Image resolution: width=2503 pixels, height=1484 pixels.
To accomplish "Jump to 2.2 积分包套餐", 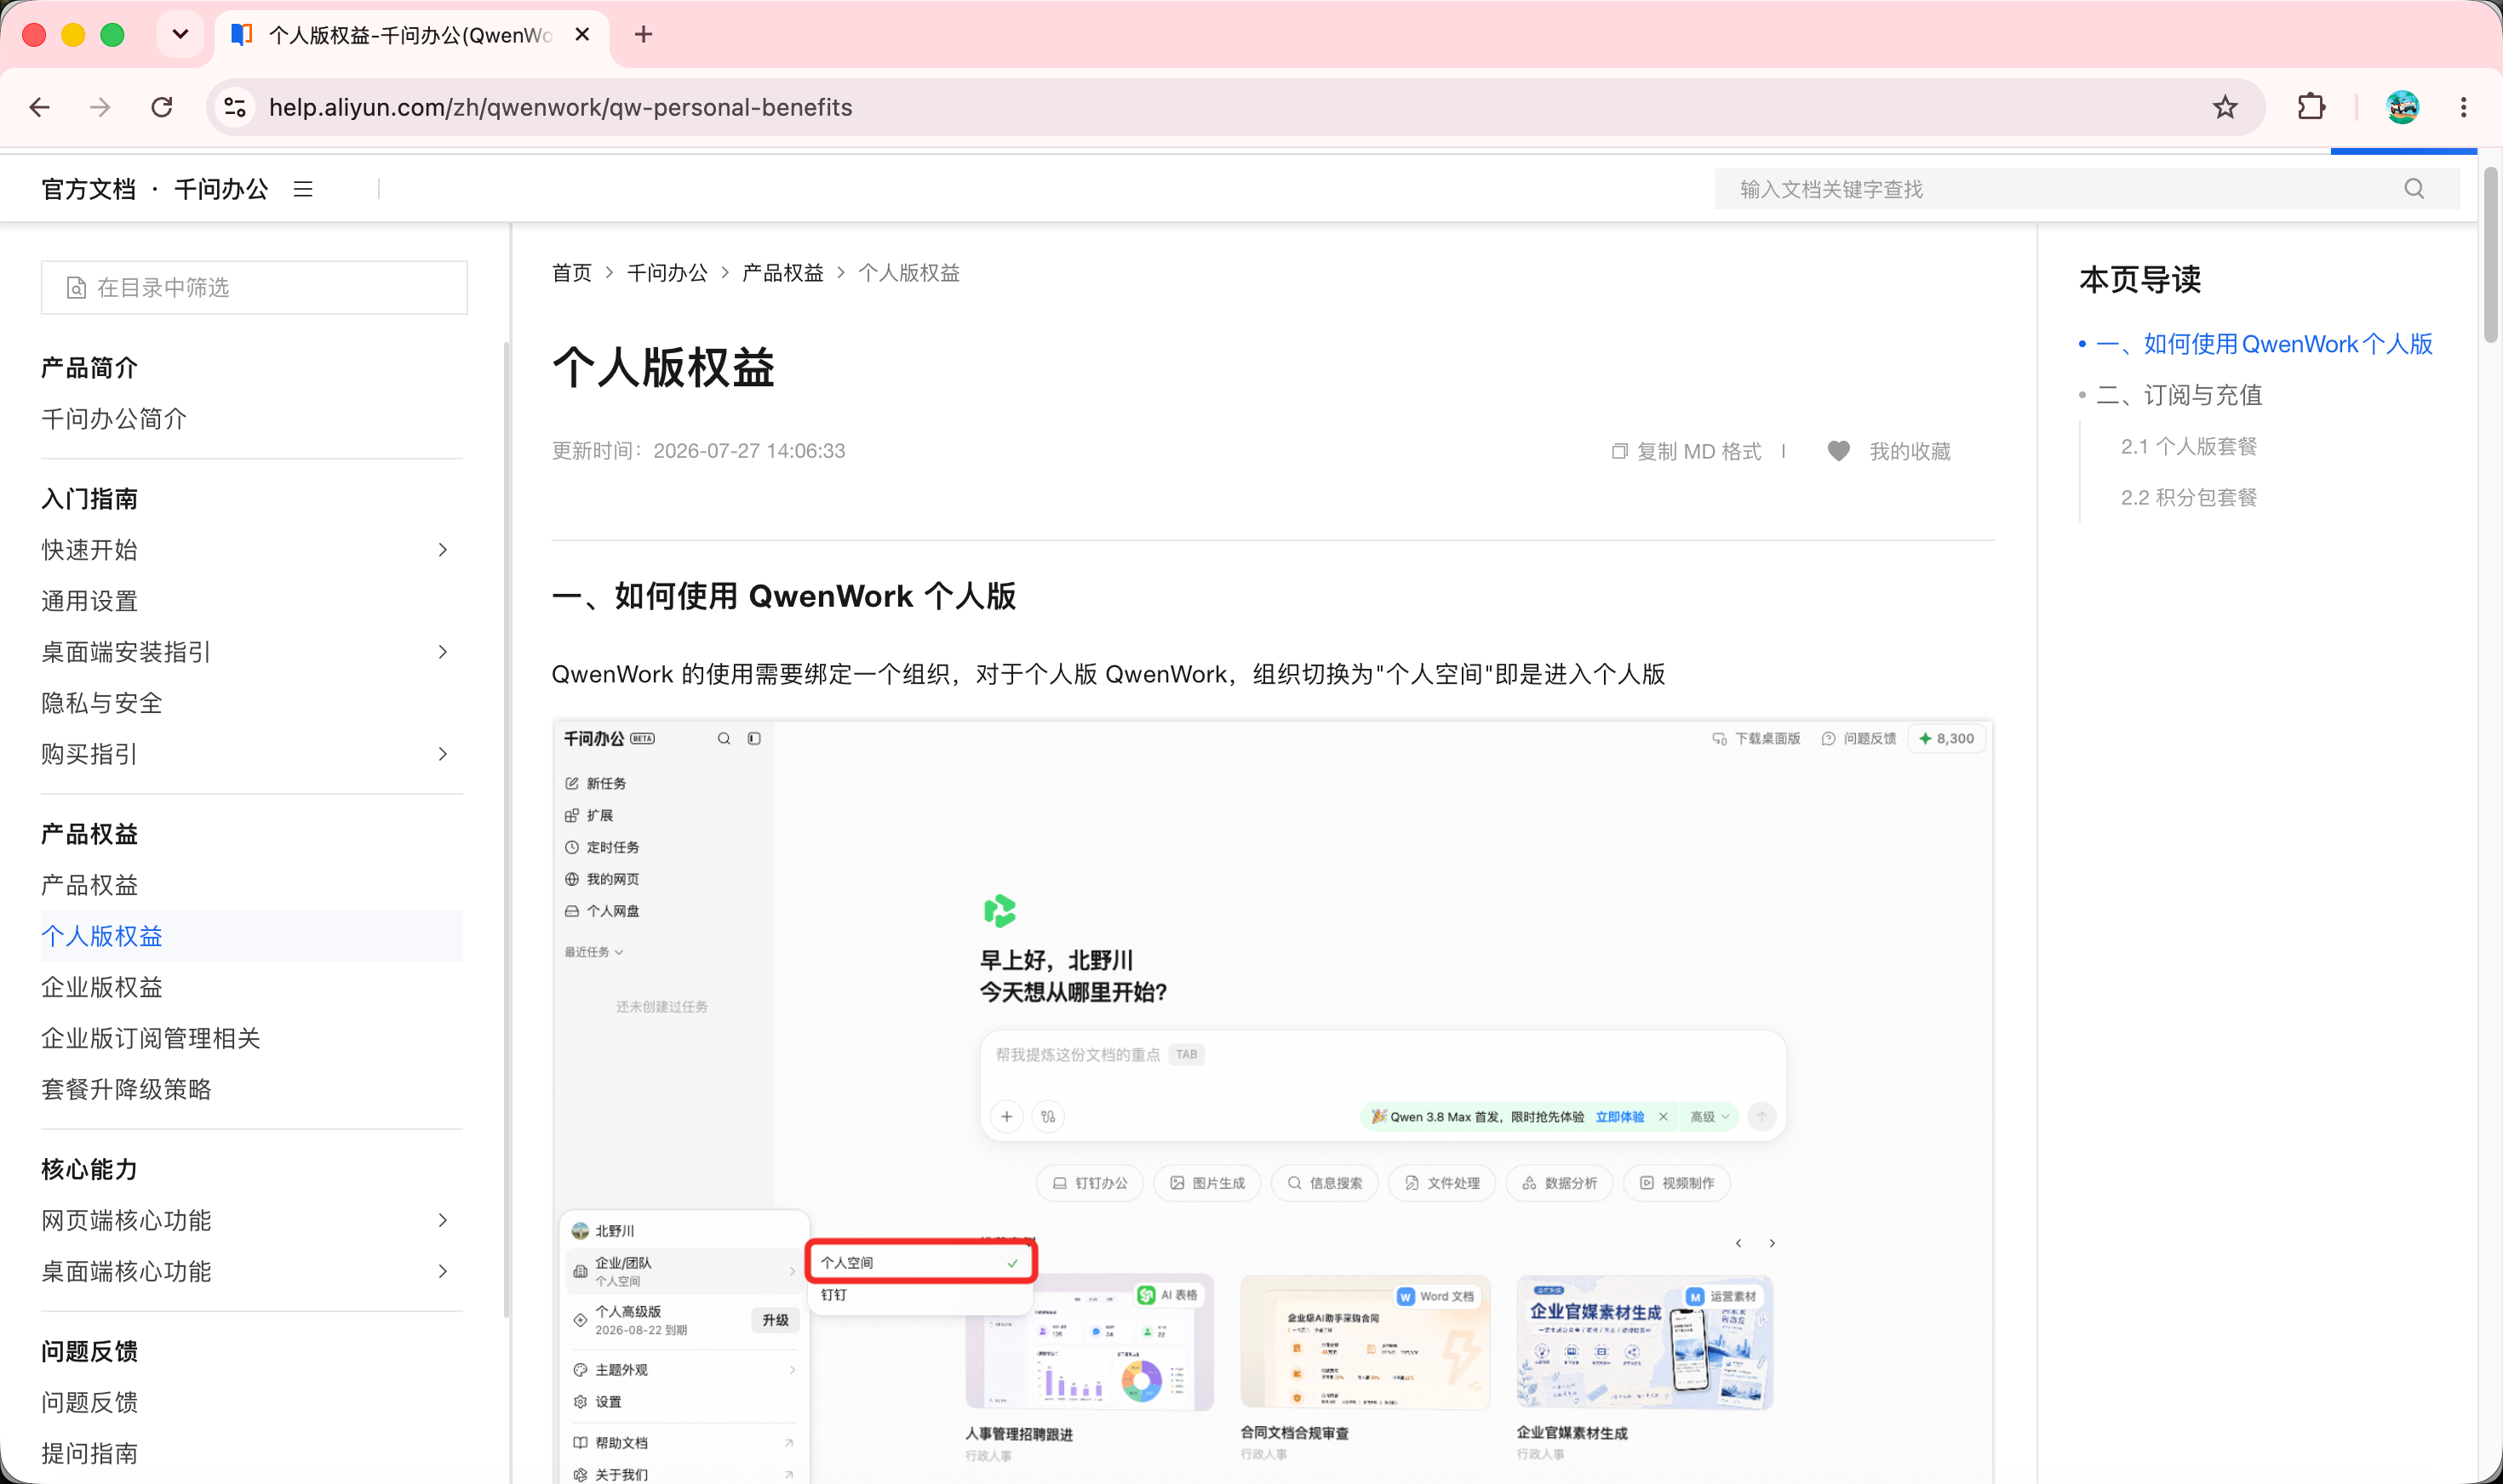I will pyautogui.click(x=2189, y=497).
